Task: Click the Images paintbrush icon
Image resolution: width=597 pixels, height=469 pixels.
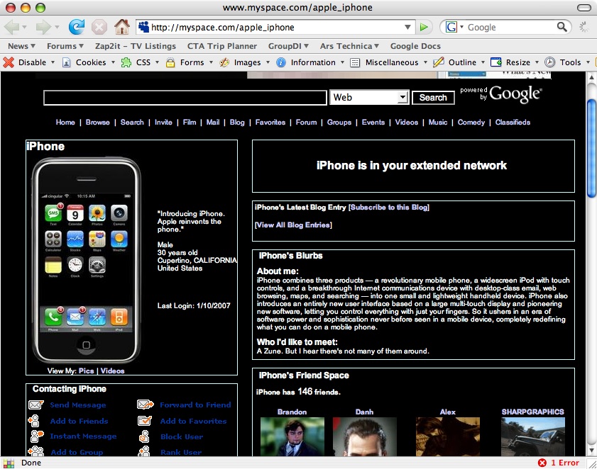Action: (x=224, y=62)
